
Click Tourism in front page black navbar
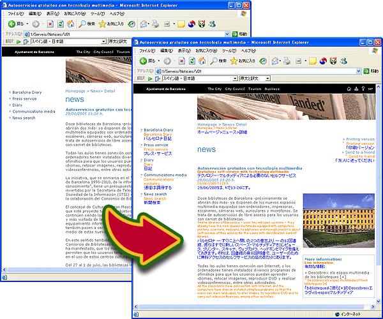[255, 89]
